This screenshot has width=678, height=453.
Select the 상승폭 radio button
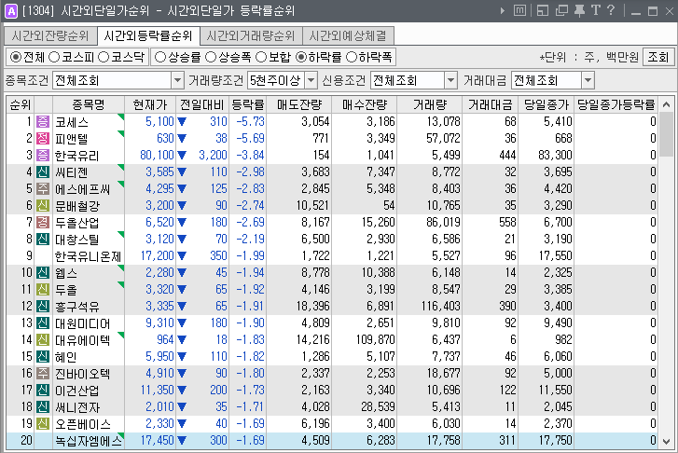(211, 57)
